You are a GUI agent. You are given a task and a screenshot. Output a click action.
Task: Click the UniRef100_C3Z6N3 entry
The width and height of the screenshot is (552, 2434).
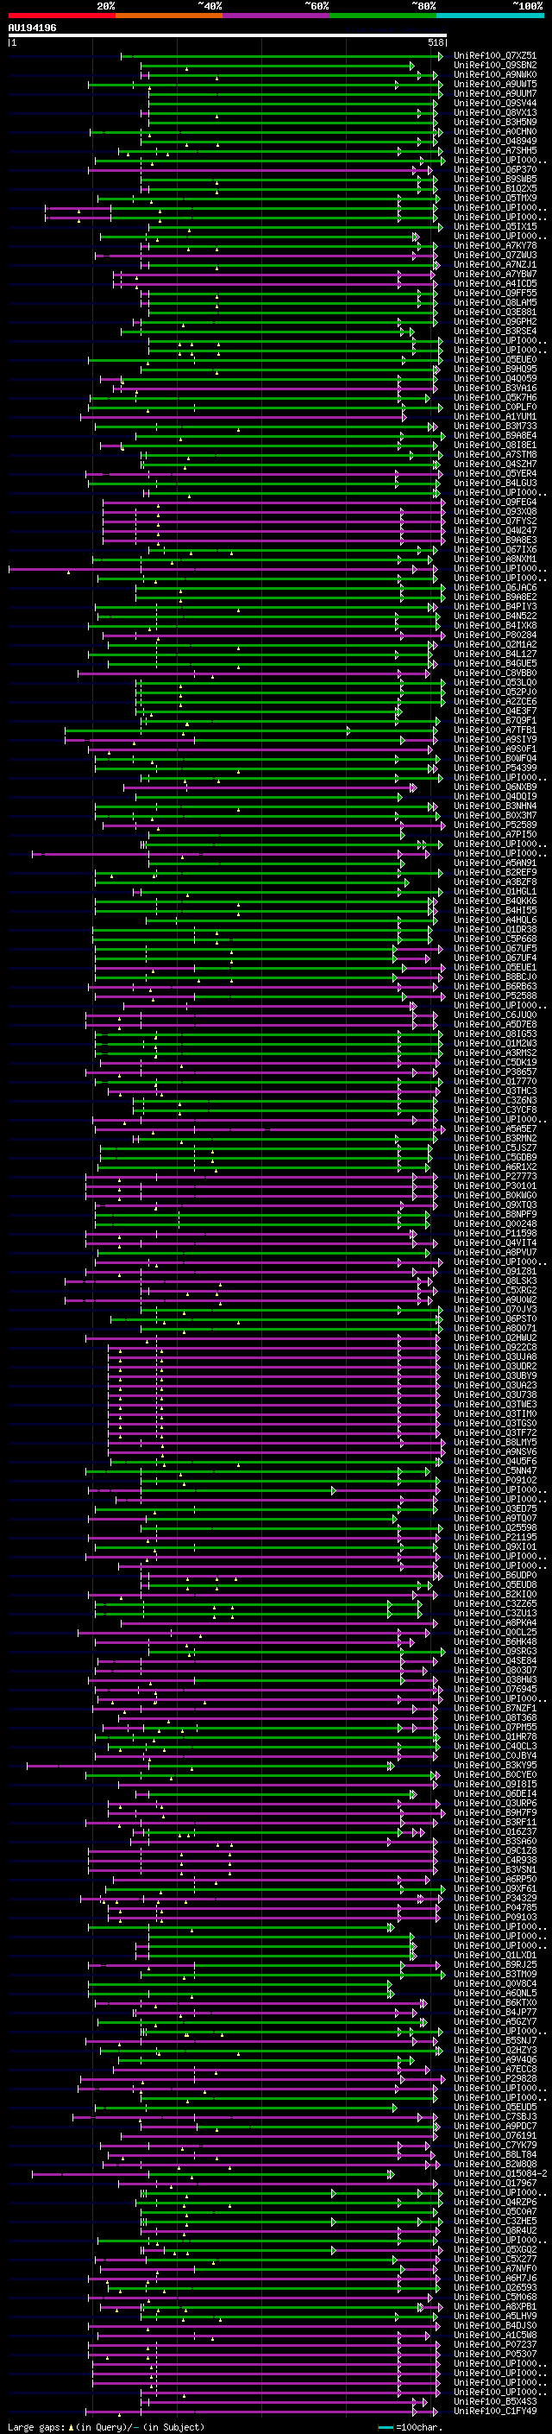click(x=495, y=1100)
